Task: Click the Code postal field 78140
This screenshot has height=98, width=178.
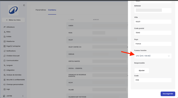Action: pos(153,33)
